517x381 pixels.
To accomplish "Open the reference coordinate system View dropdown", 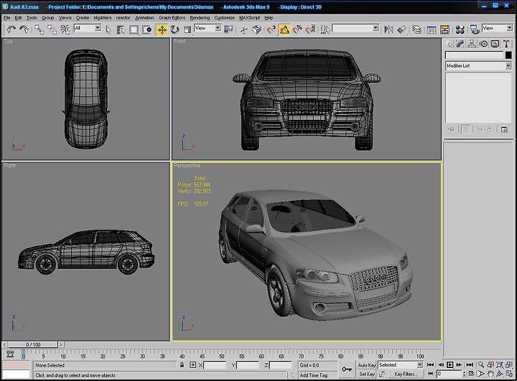I will coord(218,28).
